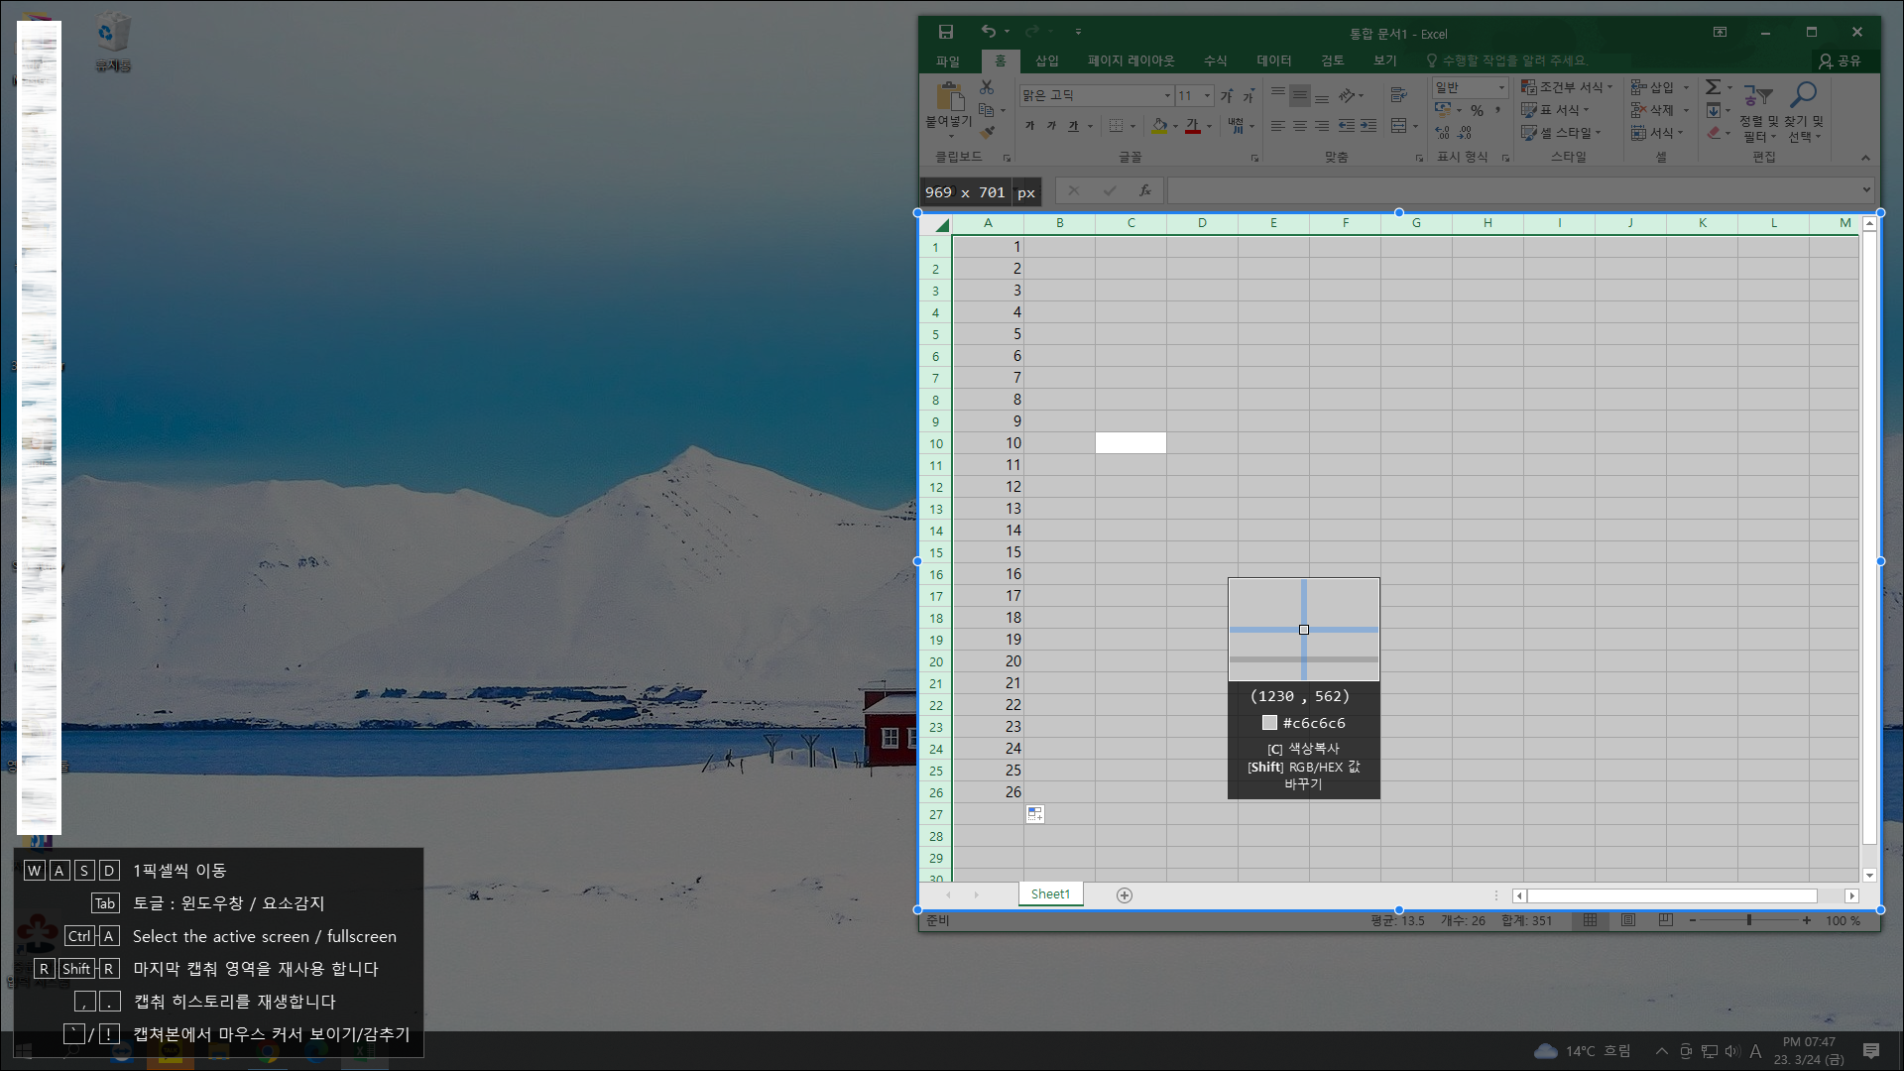Image resolution: width=1904 pixels, height=1071 pixels.
Task: Click the zoom level slider handle
Action: pos(1749,920)
